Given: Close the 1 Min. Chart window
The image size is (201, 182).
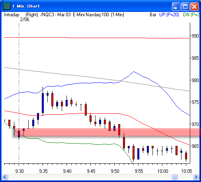Looking at the screenshot, I should [x=194, y=6].
